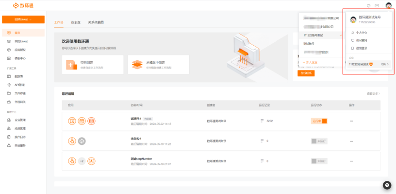Switch to the 关系依赖图 tab

(x=96, y=22)
